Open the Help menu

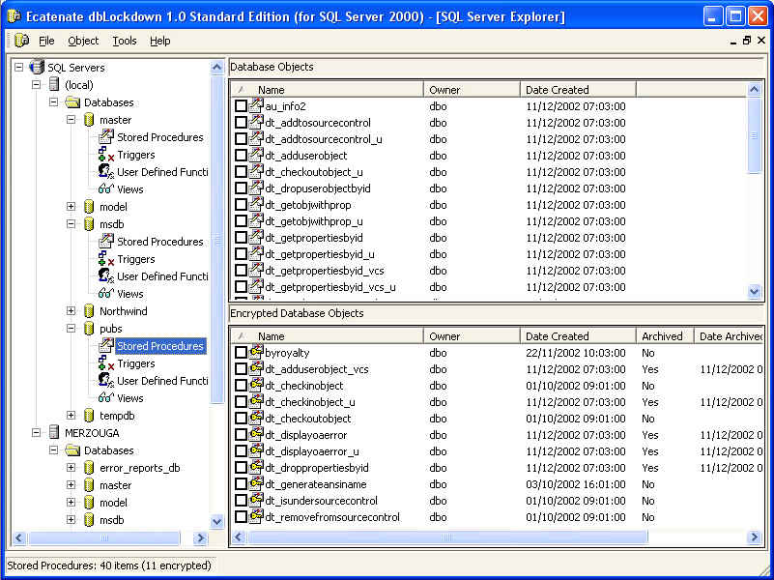(x=160, y=41)
